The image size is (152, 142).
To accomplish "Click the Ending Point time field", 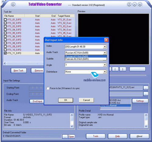I will coord(36,94).
